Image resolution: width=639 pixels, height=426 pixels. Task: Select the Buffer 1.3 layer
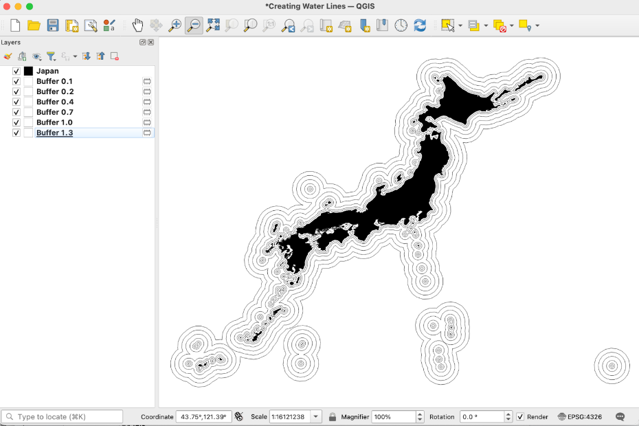coord(54,133)
